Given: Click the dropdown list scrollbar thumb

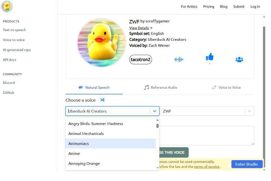Looking at the screenshot, I should click(157, 126).
